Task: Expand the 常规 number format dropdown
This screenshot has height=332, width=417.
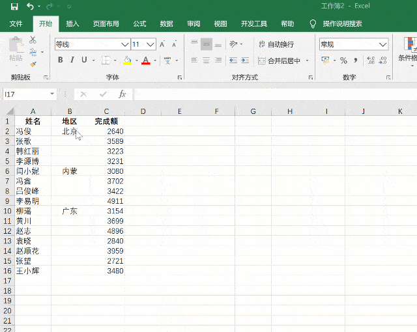Action: pyautogui.click(x=383, y=45)
